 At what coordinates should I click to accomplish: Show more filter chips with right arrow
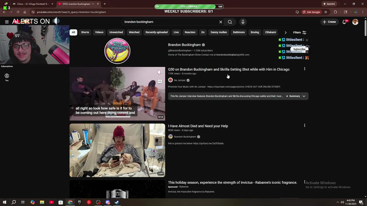coord(286,33)
